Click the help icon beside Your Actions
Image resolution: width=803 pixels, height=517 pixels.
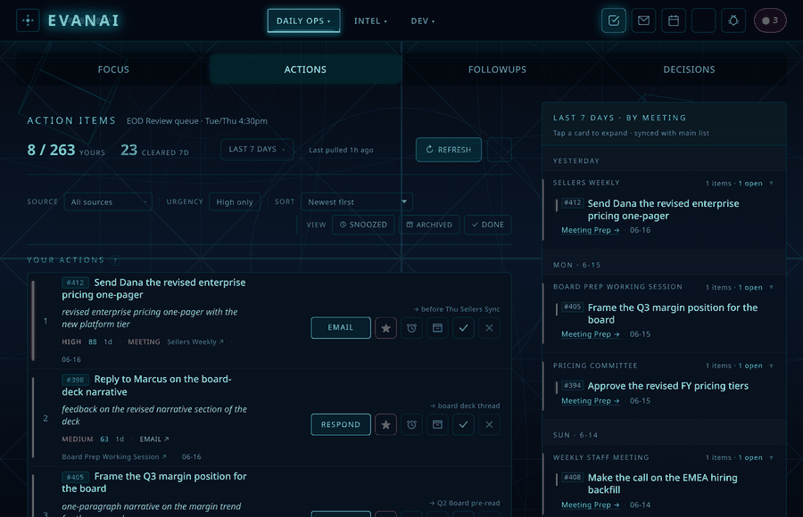pyautogui.click(x=115, y=260)
